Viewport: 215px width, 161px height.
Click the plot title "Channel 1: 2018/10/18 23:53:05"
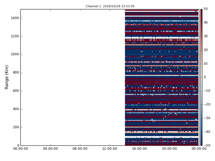(110, 6)
